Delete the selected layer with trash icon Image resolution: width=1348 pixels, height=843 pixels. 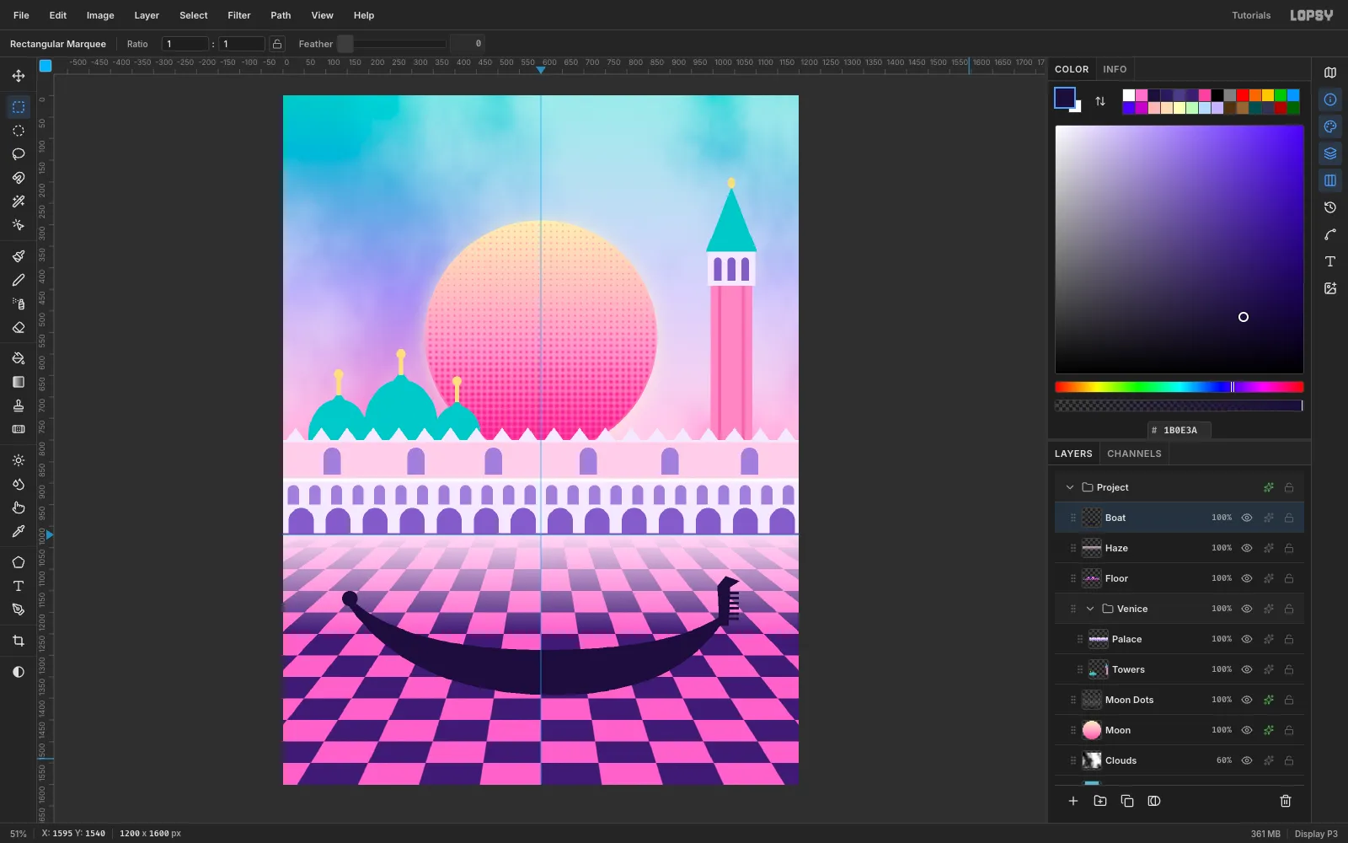click(x=1286, y=801)
